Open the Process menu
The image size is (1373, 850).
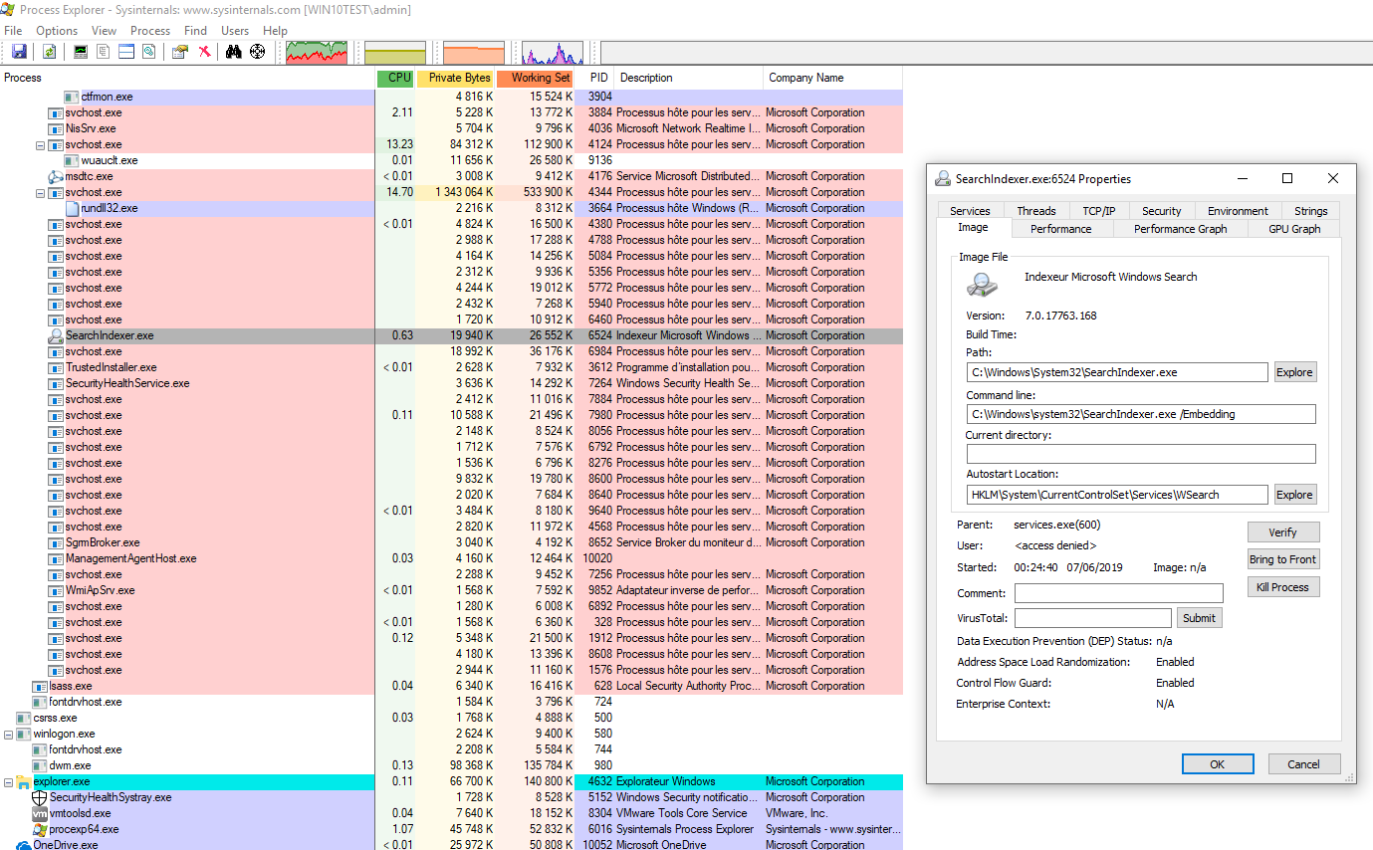tap(150, 31)
